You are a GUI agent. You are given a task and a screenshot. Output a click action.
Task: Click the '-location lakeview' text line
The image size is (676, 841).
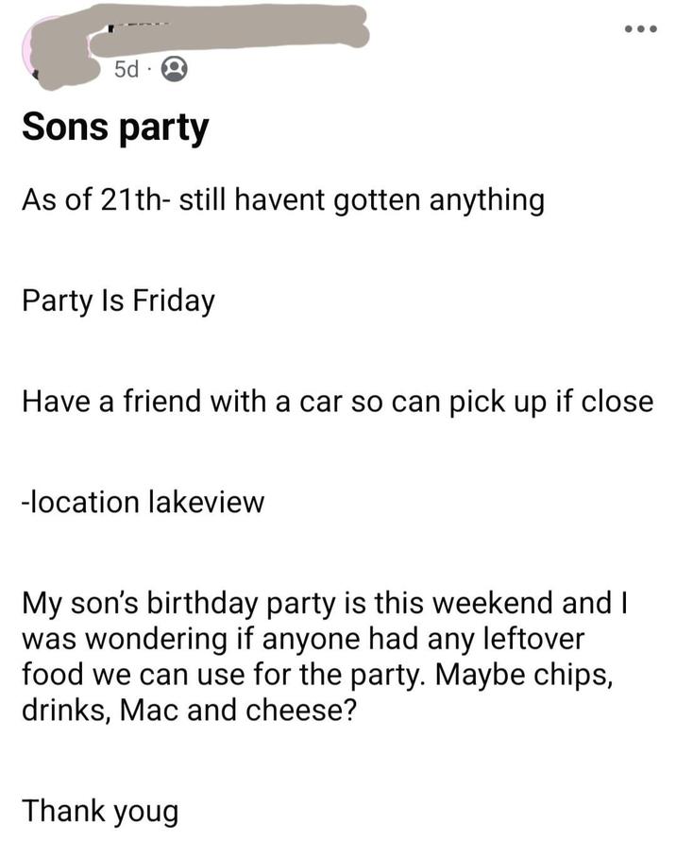coord(144,502)
